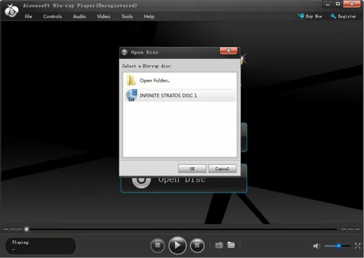Viewport: 364px width, 258px height.
Task: Maximize the Blu-ray Player window
Action: [338, 4]
